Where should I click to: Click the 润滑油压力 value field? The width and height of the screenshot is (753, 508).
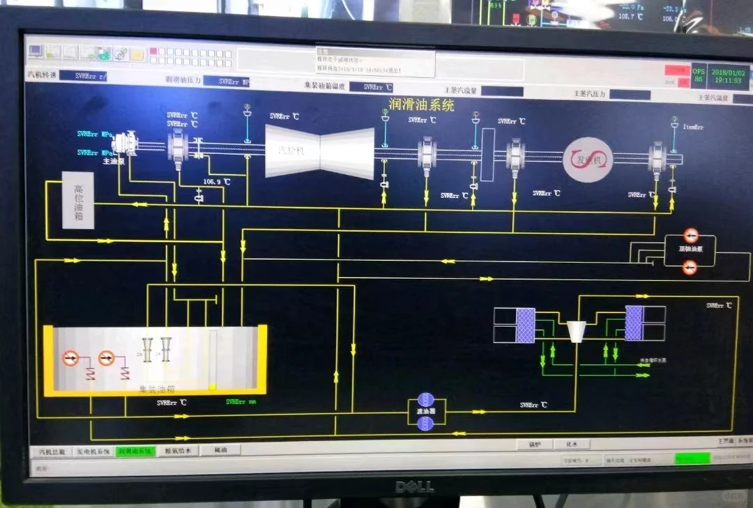point(226,82)
